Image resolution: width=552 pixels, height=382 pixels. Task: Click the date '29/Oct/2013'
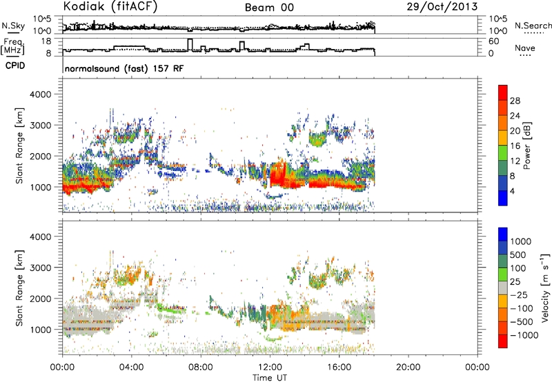point(442,7)
